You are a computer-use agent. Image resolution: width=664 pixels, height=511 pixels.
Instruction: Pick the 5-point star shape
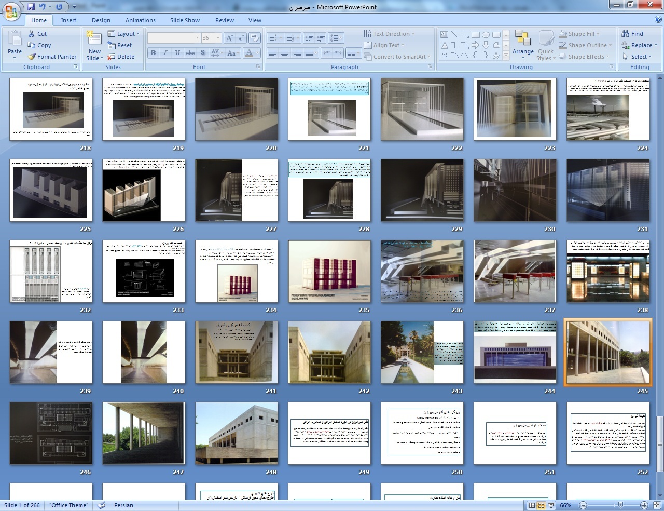[x=496, y=56]
